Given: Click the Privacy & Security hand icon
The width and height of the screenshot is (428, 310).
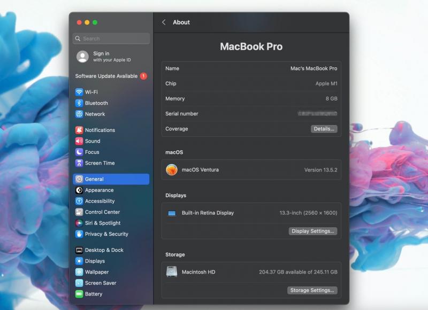Looking at the screenshot, I should pos(79,234).
